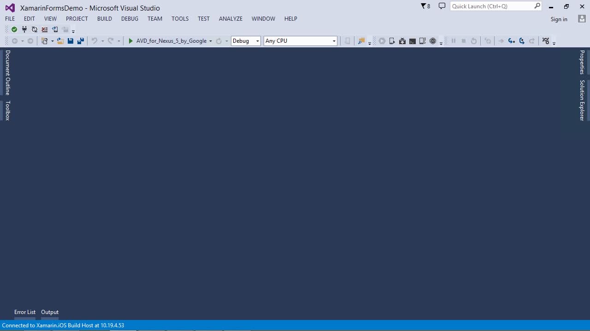
Task: Click the feedback speech bubble icon
Action: [442, 6]
